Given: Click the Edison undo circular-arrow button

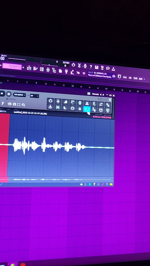Looking at the screenshot, I should point(50,101).
